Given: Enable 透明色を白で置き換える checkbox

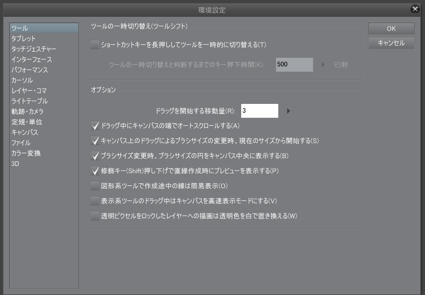Looking at the screenshot, I should point(95,216).
